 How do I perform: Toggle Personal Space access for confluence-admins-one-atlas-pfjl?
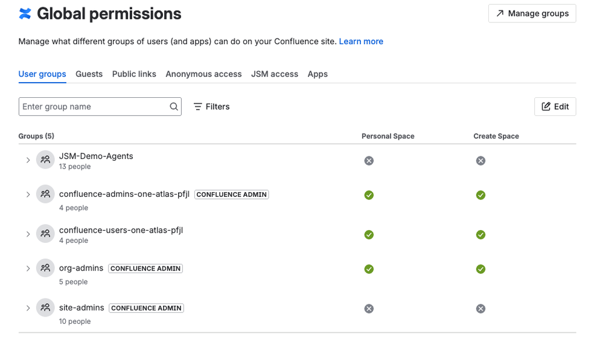tap(369, 195)
